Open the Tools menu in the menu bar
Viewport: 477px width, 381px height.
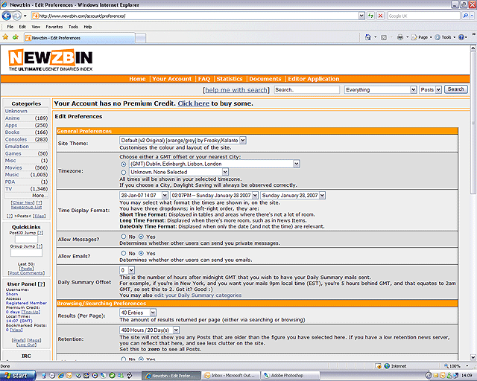73,27
